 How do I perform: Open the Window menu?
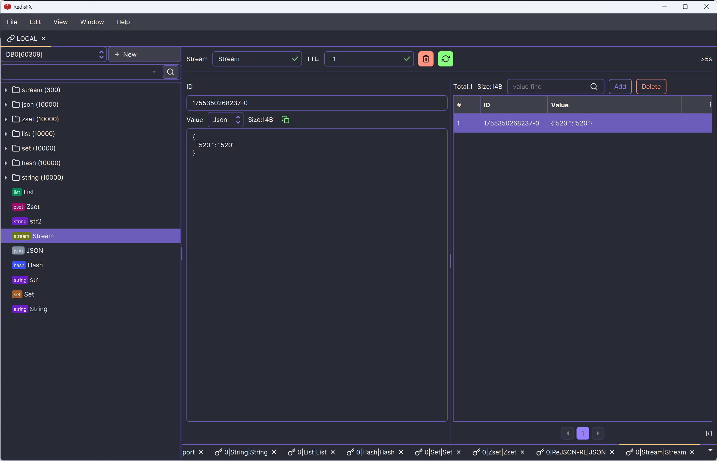(x=92, y=21)
